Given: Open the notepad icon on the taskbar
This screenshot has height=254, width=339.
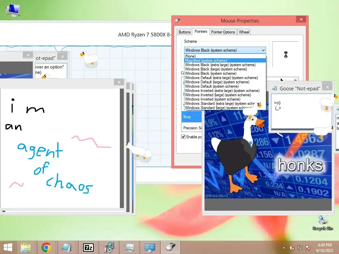Looking at the screenshot, I should point(66,247).
